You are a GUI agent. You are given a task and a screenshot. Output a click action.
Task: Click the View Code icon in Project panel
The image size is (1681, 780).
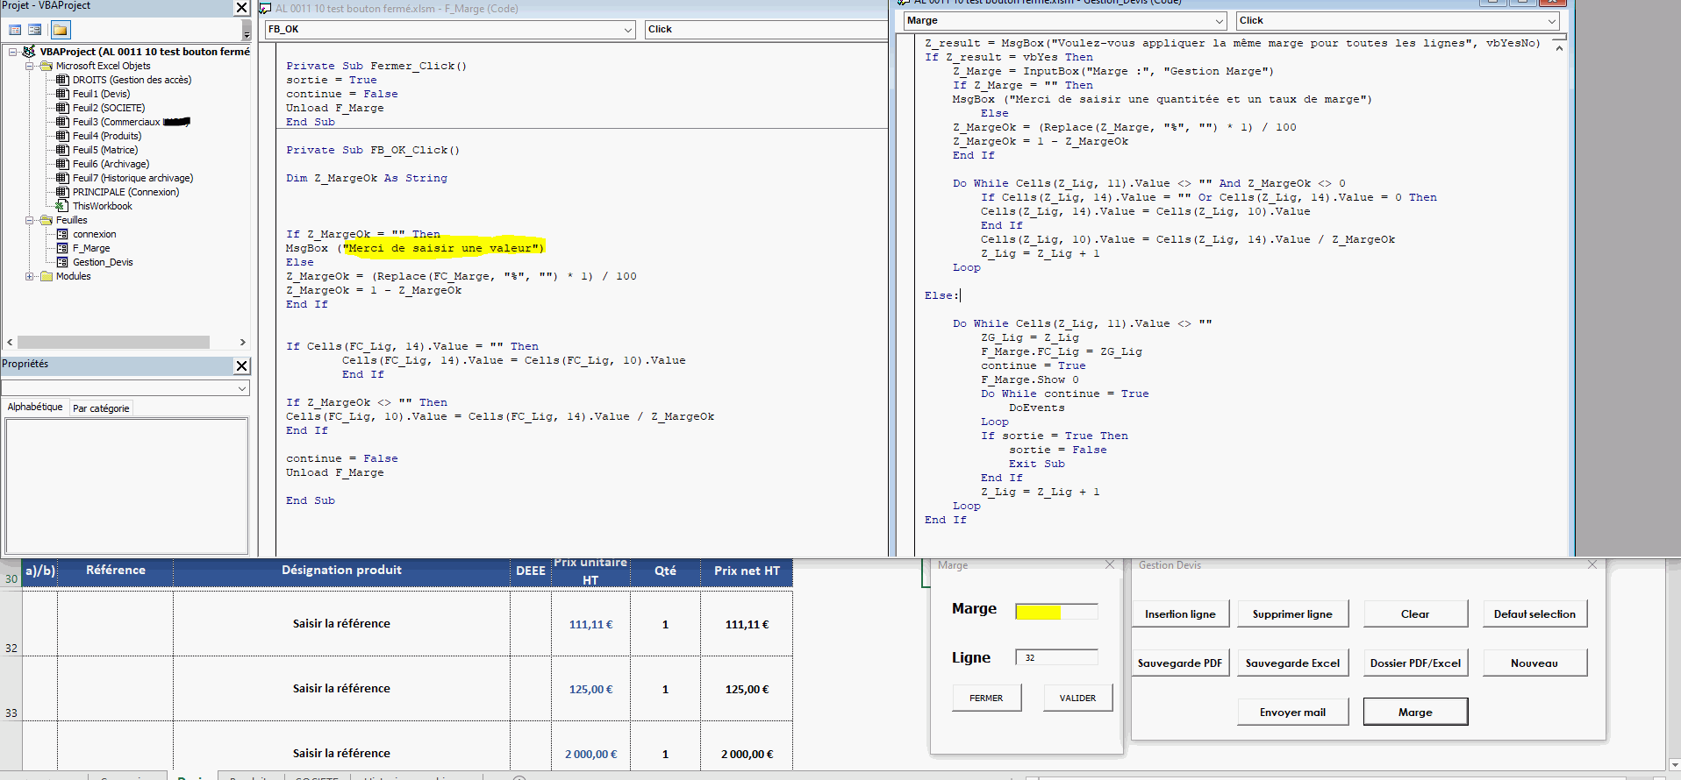[x=15, y=30]
